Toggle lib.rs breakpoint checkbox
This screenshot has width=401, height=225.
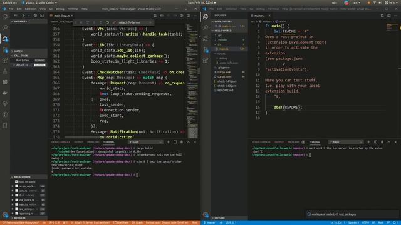(x=16, y=195)
